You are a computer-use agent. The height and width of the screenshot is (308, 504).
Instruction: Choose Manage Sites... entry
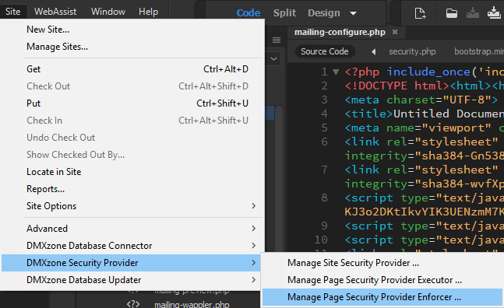pos(132,47)
